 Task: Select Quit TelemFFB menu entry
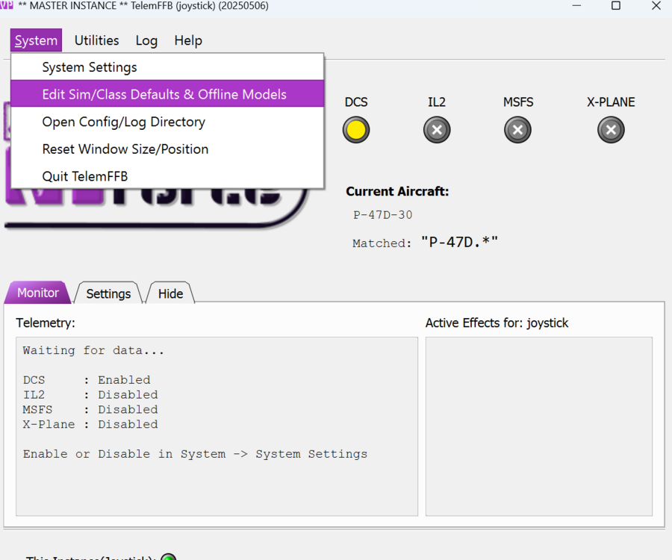pyautogui.click(x=167, y=176)
